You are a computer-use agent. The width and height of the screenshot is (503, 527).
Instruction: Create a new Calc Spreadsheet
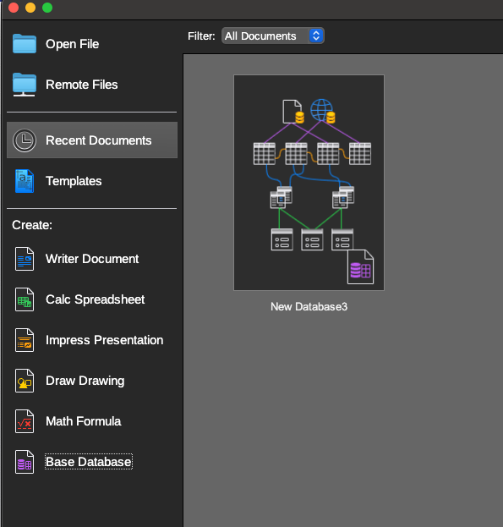[x=95, y=299]
